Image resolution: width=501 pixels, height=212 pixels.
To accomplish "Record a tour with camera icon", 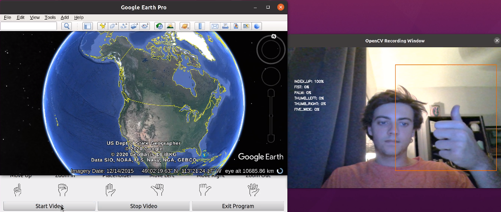I will pos(146,26).
